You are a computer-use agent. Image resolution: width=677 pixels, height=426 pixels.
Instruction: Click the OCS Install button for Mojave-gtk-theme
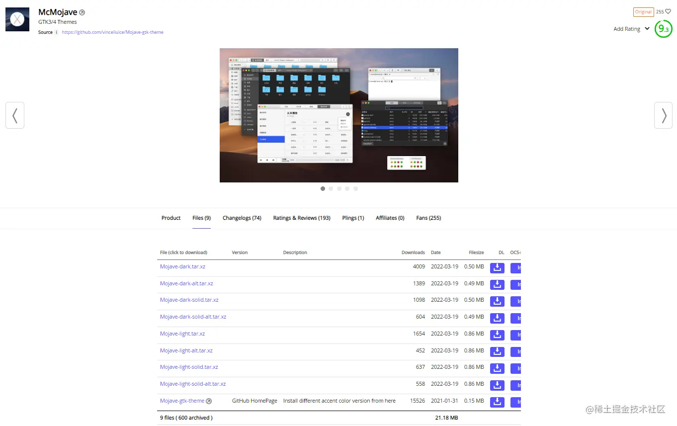point(515,402)
